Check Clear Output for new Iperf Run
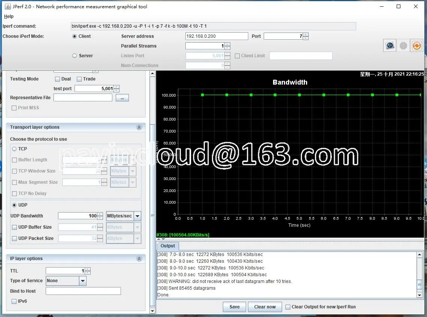This screenshot has height=317, width=427. [288, 307]
